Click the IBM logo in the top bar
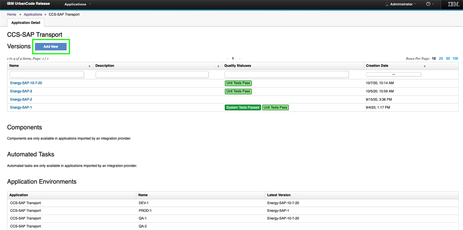The width and height of the screenshot is (463, 230). point(453,4)
